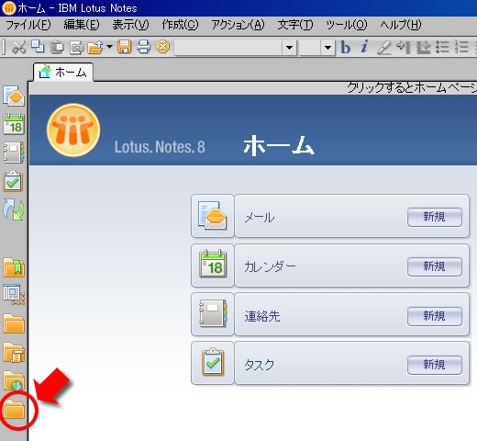
Task: Click the メール label on the home page
Action: click(259, 218)
